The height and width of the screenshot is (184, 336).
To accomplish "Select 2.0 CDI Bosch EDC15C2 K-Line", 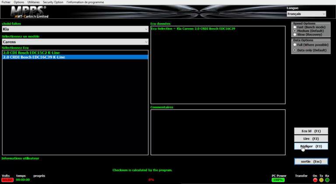I will (75, 52).
